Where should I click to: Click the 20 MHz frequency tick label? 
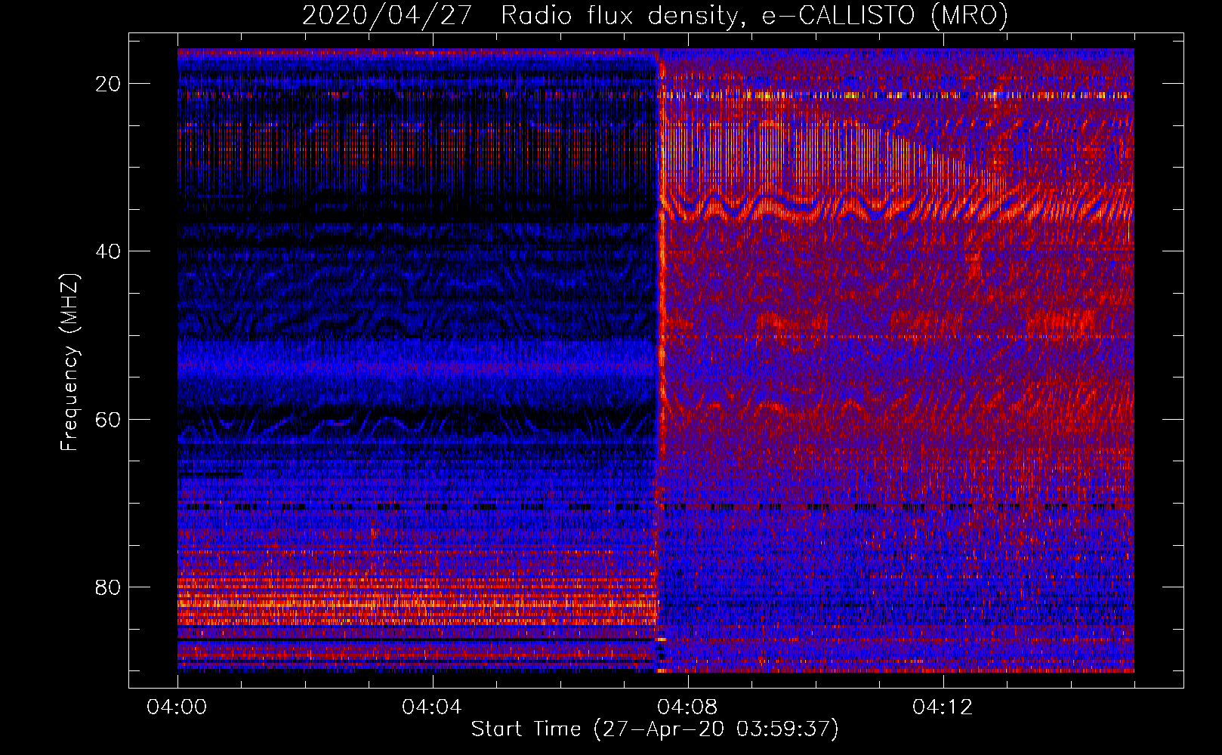click(108, 84)
